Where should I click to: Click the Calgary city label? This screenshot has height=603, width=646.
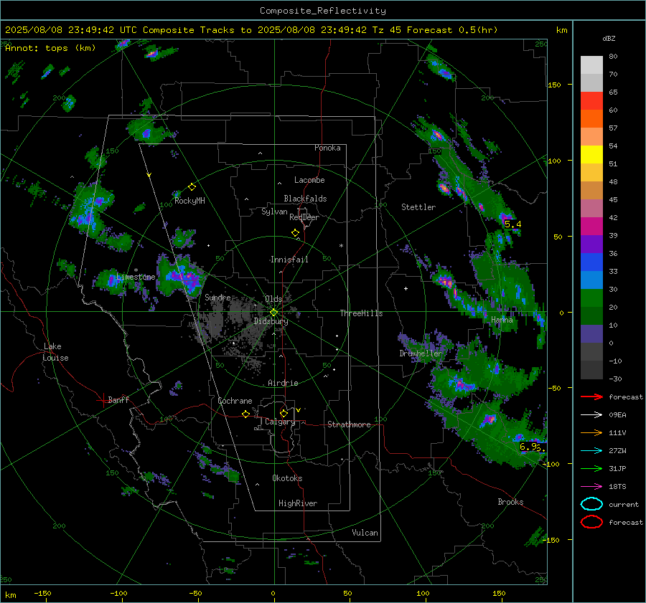pos(280,422)
